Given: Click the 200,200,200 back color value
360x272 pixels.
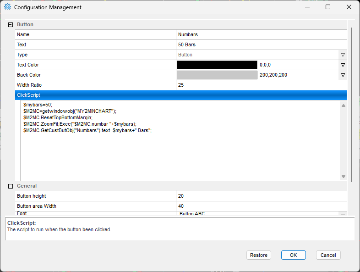Looking at the screenshot, I should click(x=273, y=75).
